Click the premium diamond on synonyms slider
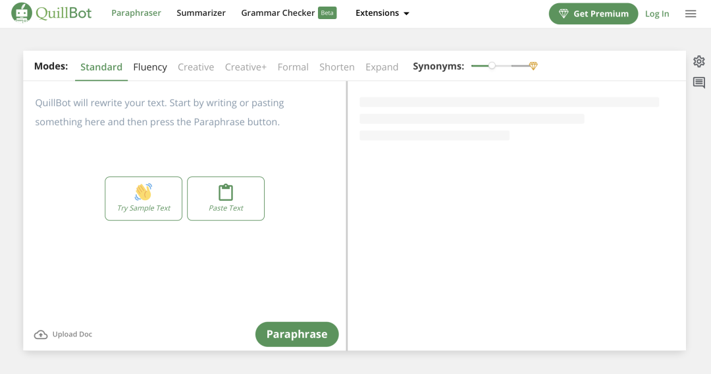Screen dimensions: 711x374 533,67
